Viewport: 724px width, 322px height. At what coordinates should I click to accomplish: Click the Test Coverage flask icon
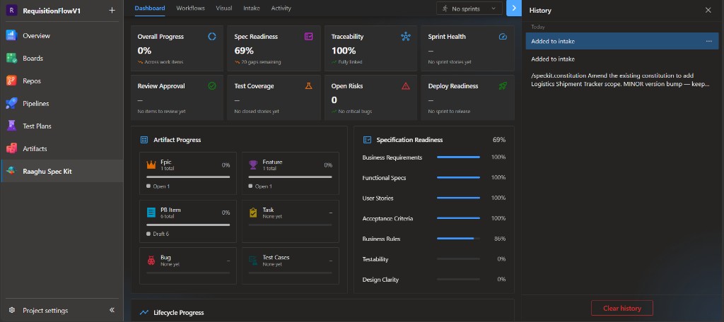point(308,86)
